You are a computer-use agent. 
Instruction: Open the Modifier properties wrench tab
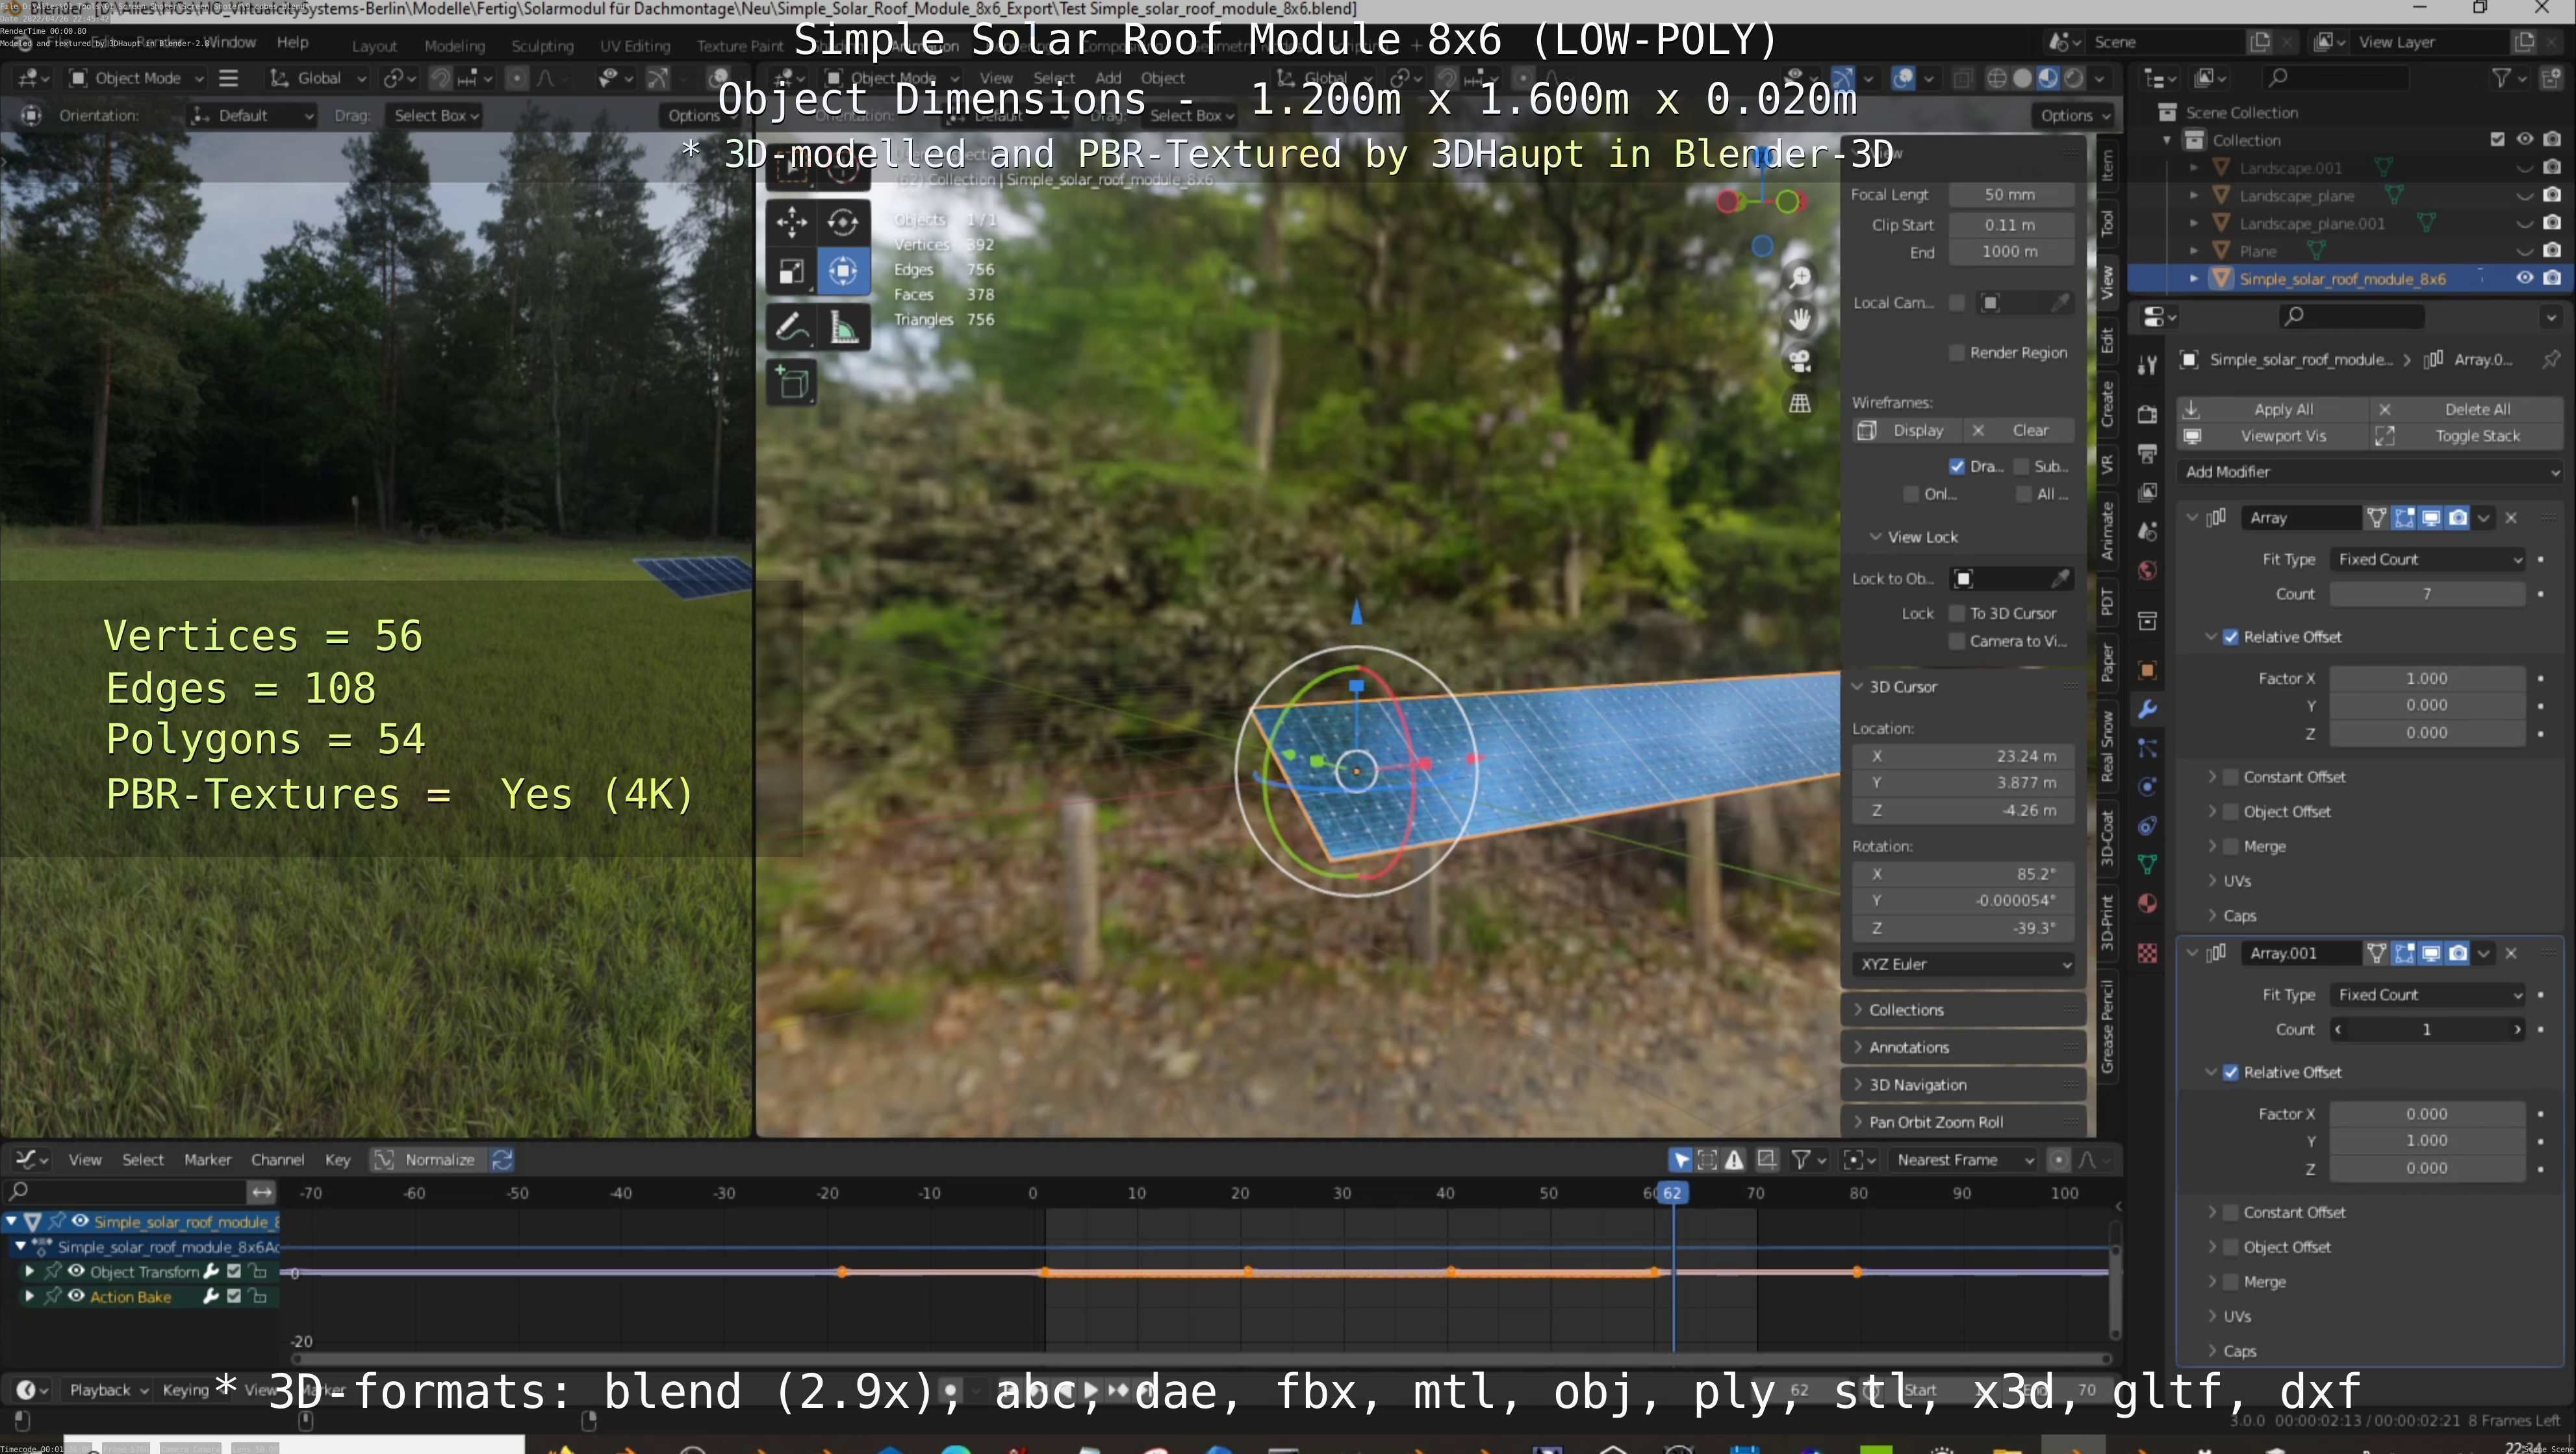click(2147, 710)
